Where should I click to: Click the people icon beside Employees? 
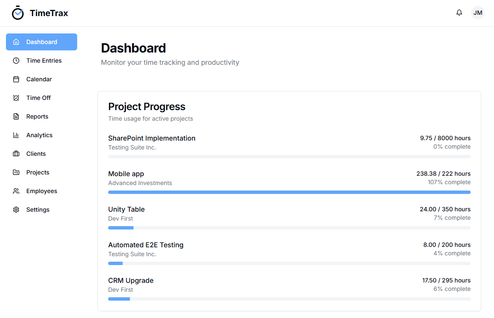pyautogui.click(x=16, y=191)
